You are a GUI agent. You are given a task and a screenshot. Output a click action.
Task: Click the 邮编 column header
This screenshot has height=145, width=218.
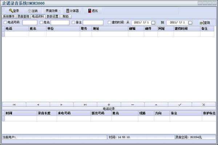click(136, 29)
